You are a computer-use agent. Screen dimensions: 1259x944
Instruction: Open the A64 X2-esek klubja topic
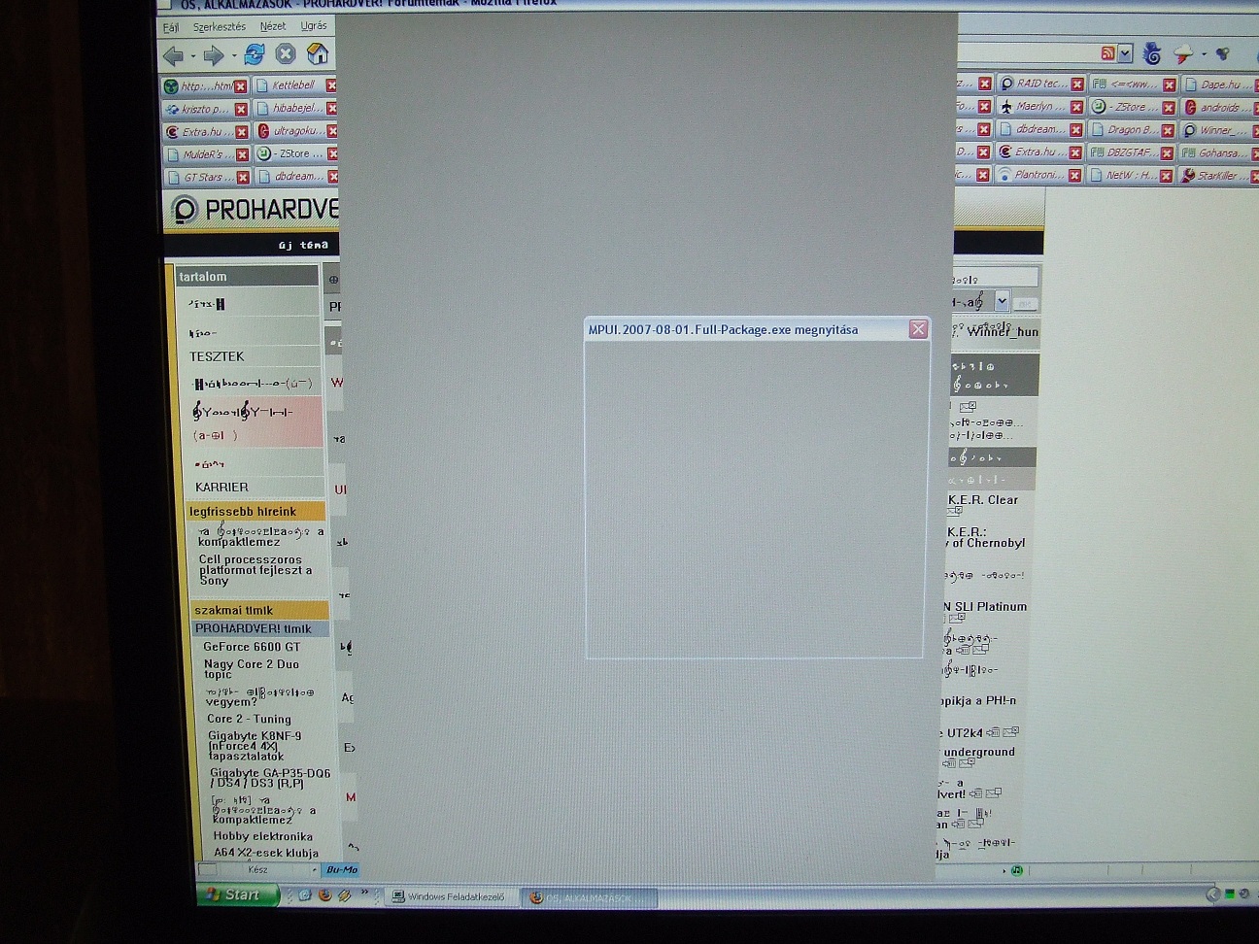pos(266,853)
